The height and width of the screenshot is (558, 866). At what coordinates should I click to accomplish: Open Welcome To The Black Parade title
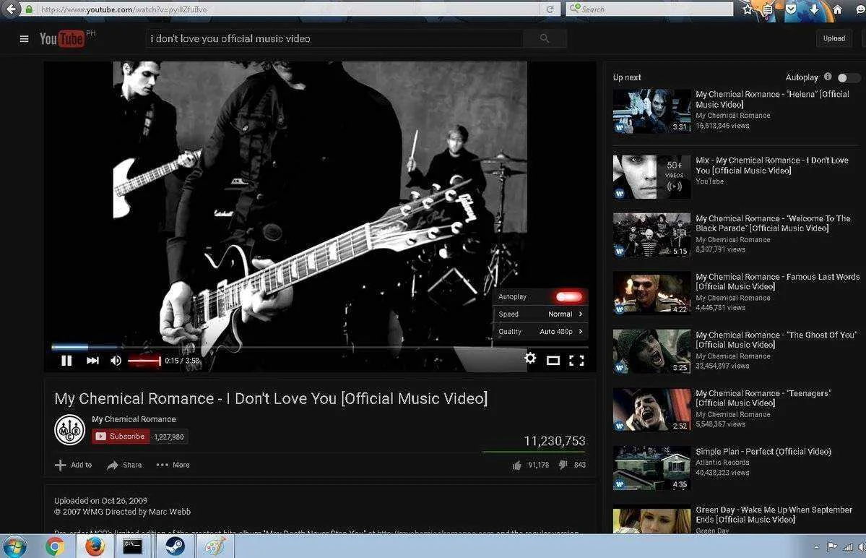tap(773, 223)
